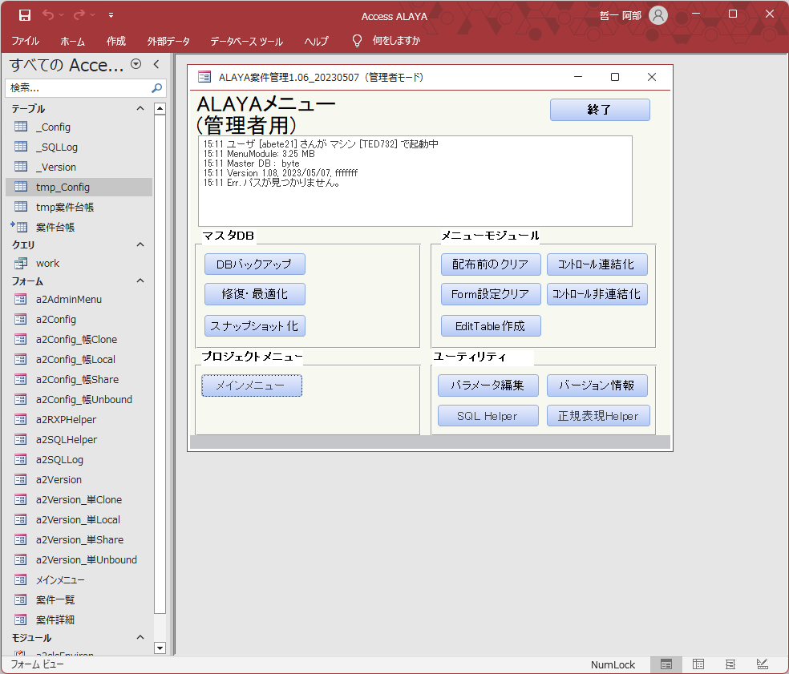Viewport: 789px width, 674px height.
Task: Open navigation pane category dropdown arrow
Action: coord(136,64)
